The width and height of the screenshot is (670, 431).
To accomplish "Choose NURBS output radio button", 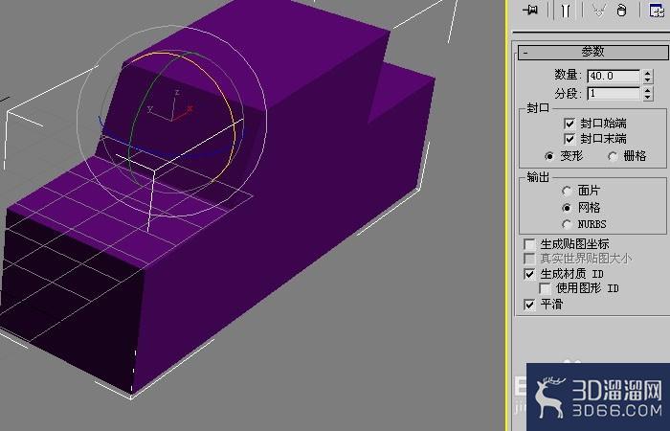I will pos(567,224).
